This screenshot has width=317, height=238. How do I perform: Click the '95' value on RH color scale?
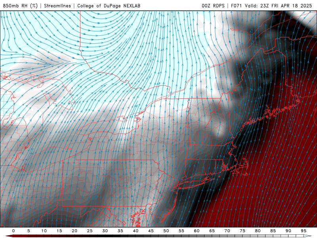(x=304, y=231)
